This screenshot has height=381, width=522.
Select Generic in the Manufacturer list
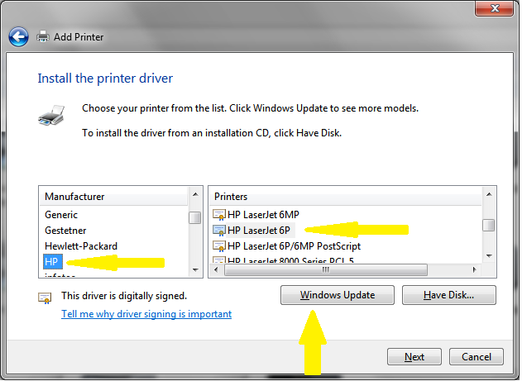(x=61, y=215)
